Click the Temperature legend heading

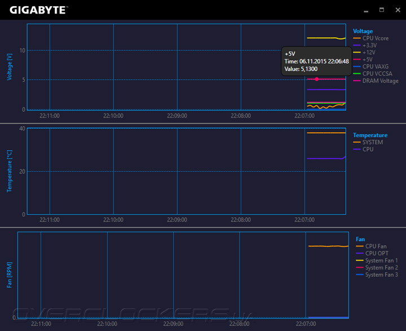pos(370,135)
